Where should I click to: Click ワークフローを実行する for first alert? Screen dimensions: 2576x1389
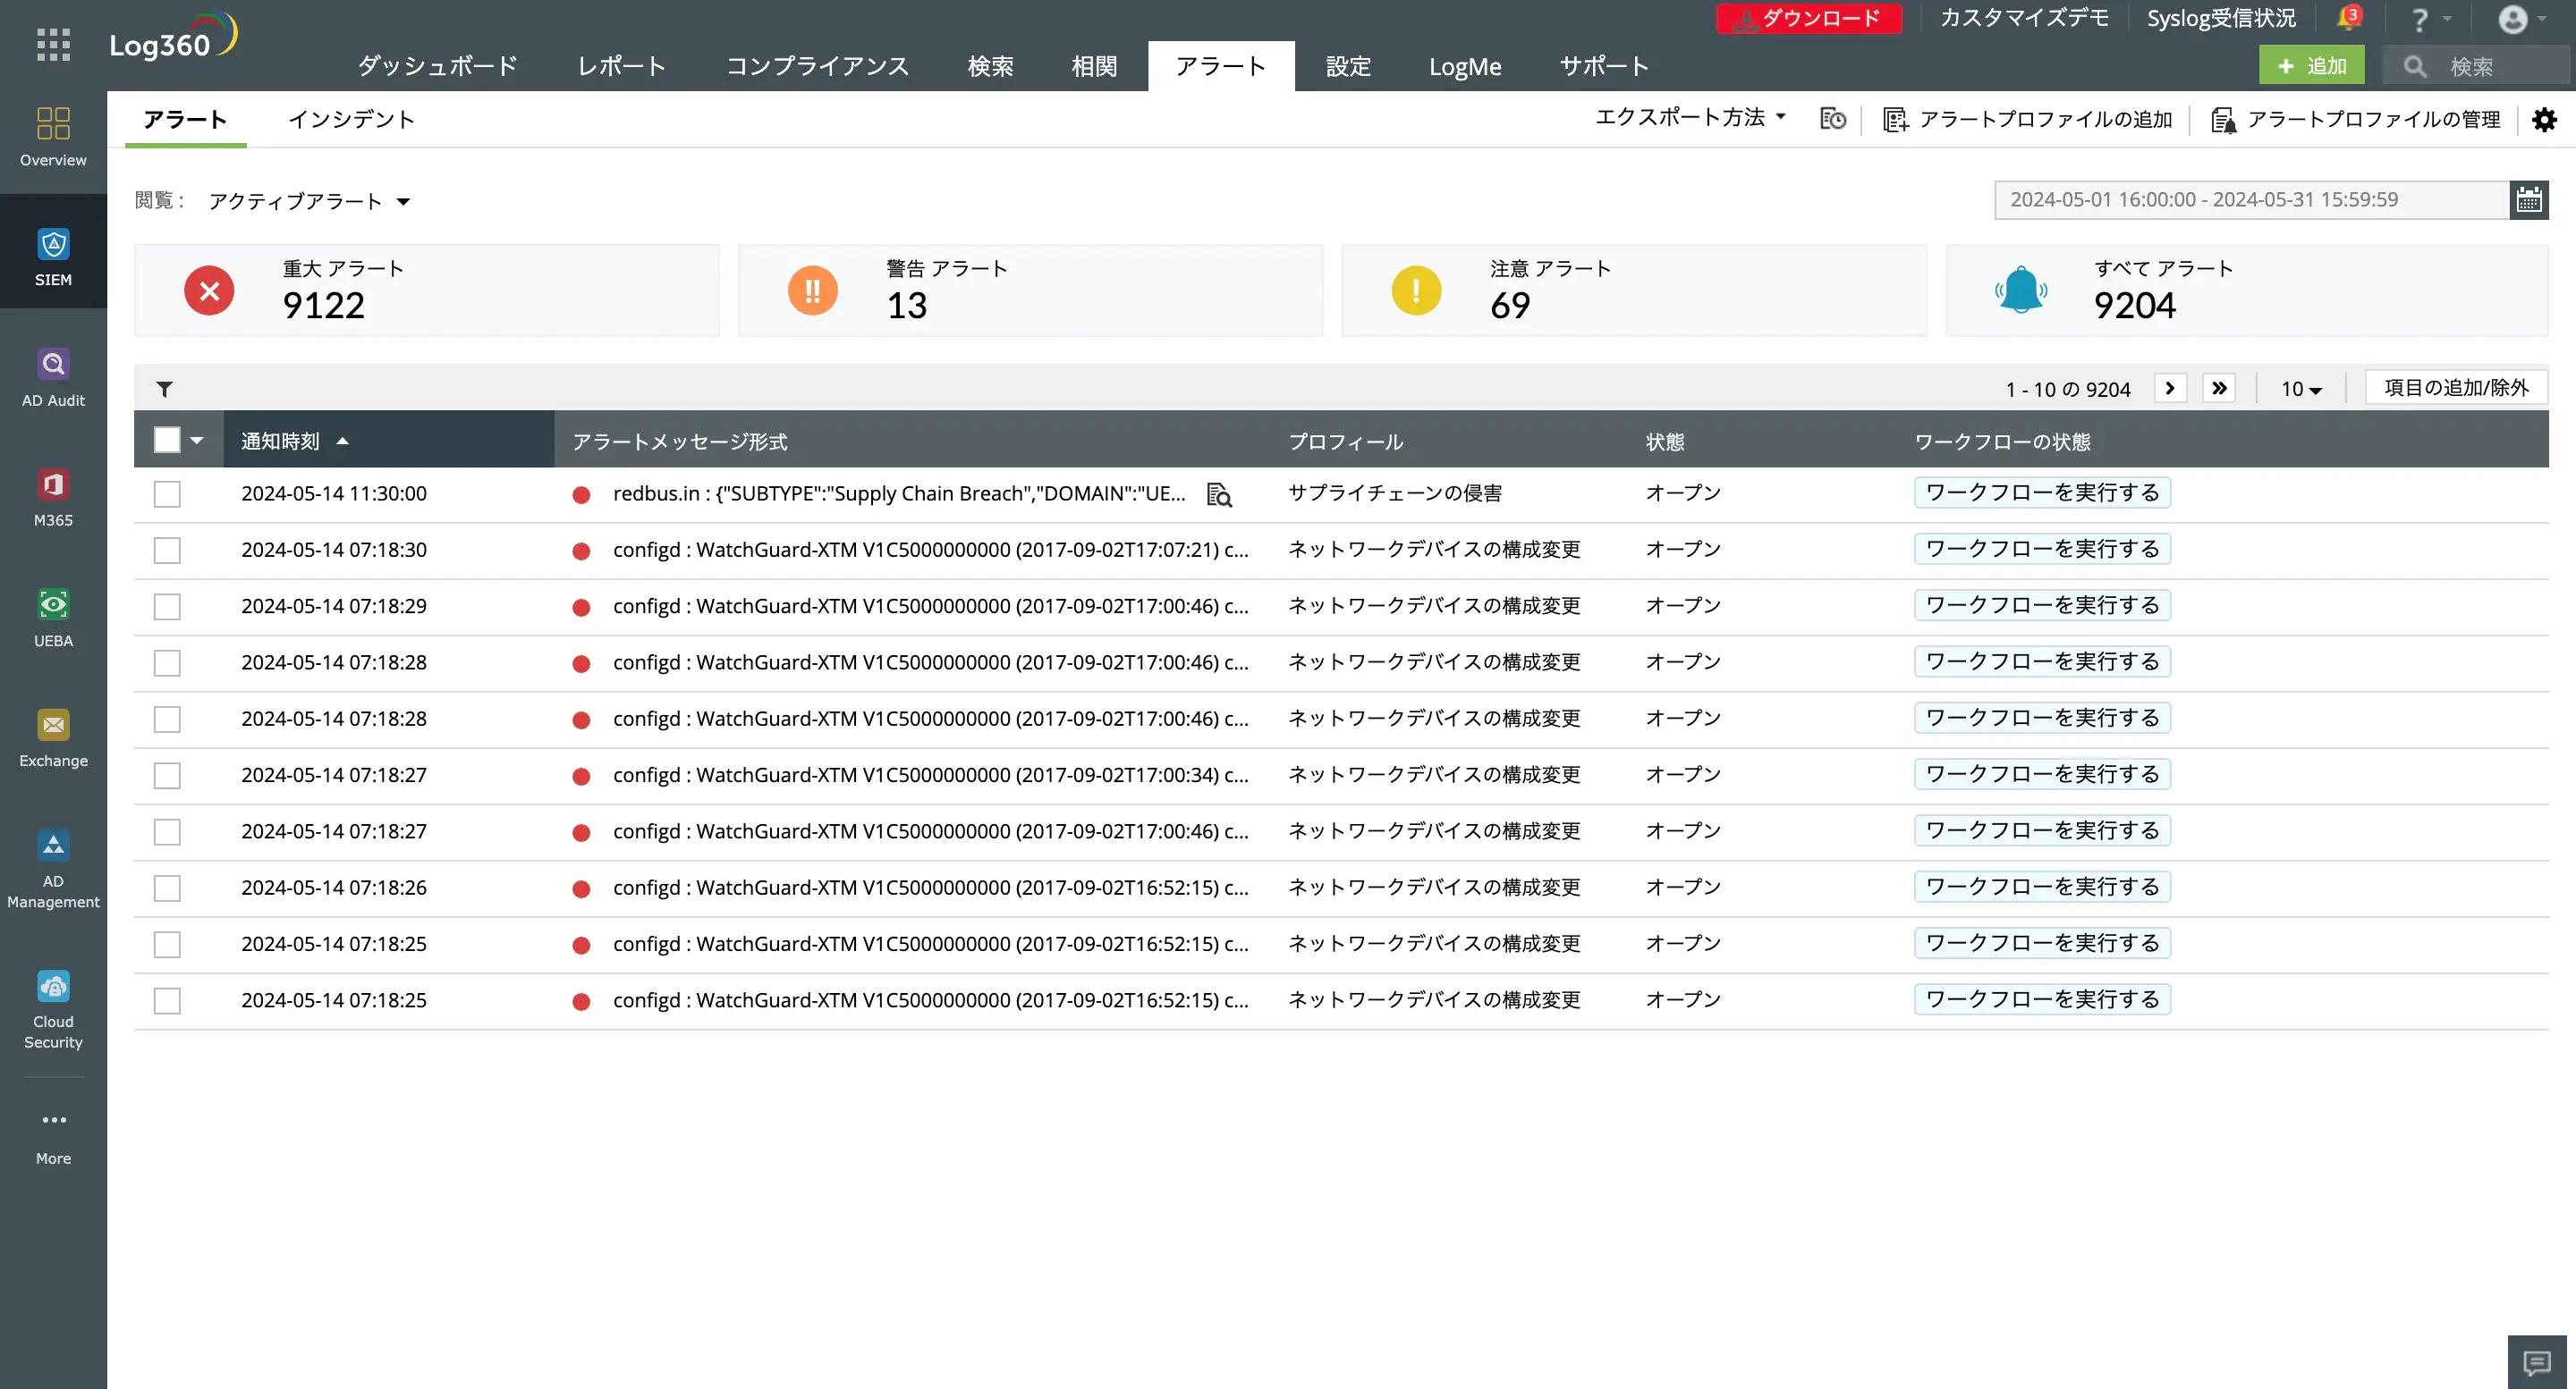2042,492
